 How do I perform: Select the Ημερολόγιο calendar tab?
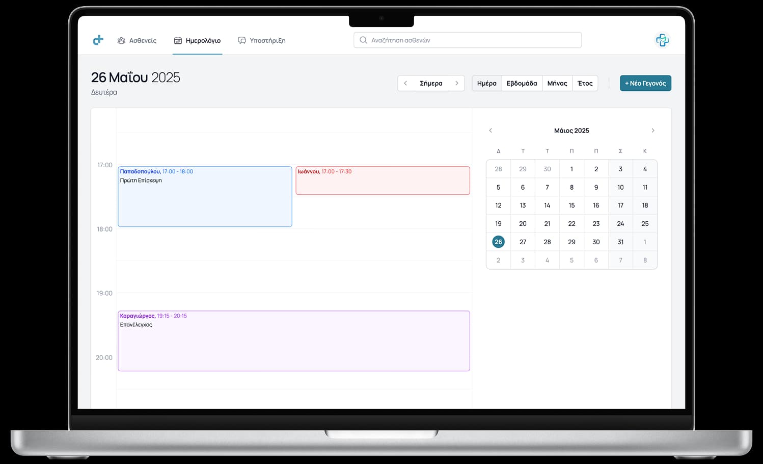(198, 40)
